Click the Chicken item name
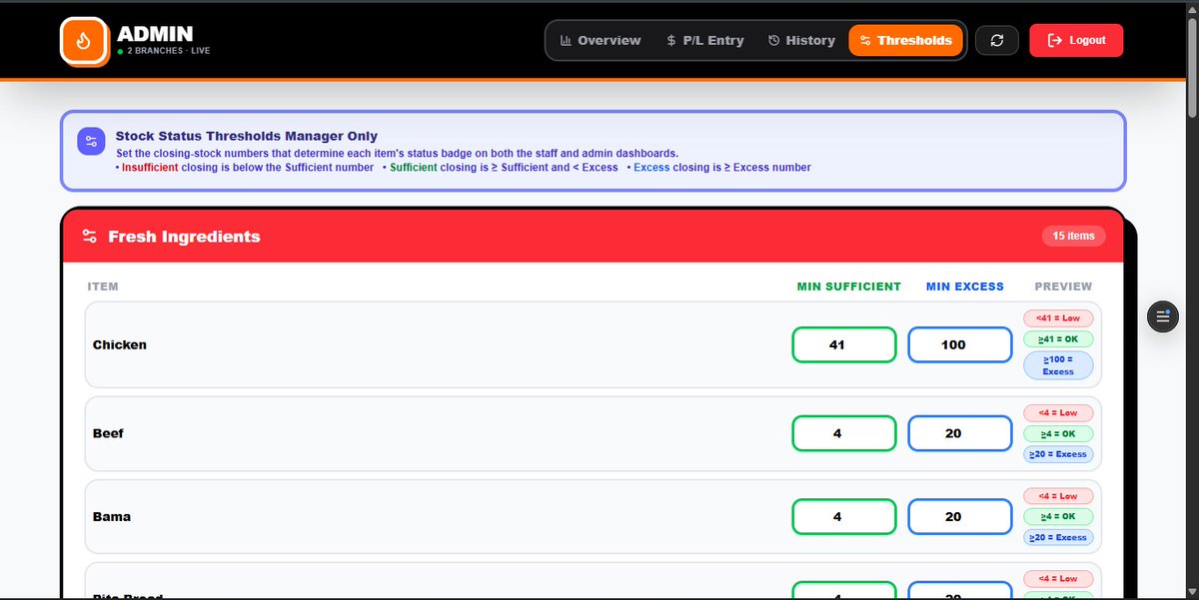Image resolution: width=1199 pixels, height=600 pixels. click(x=120, y=344)
